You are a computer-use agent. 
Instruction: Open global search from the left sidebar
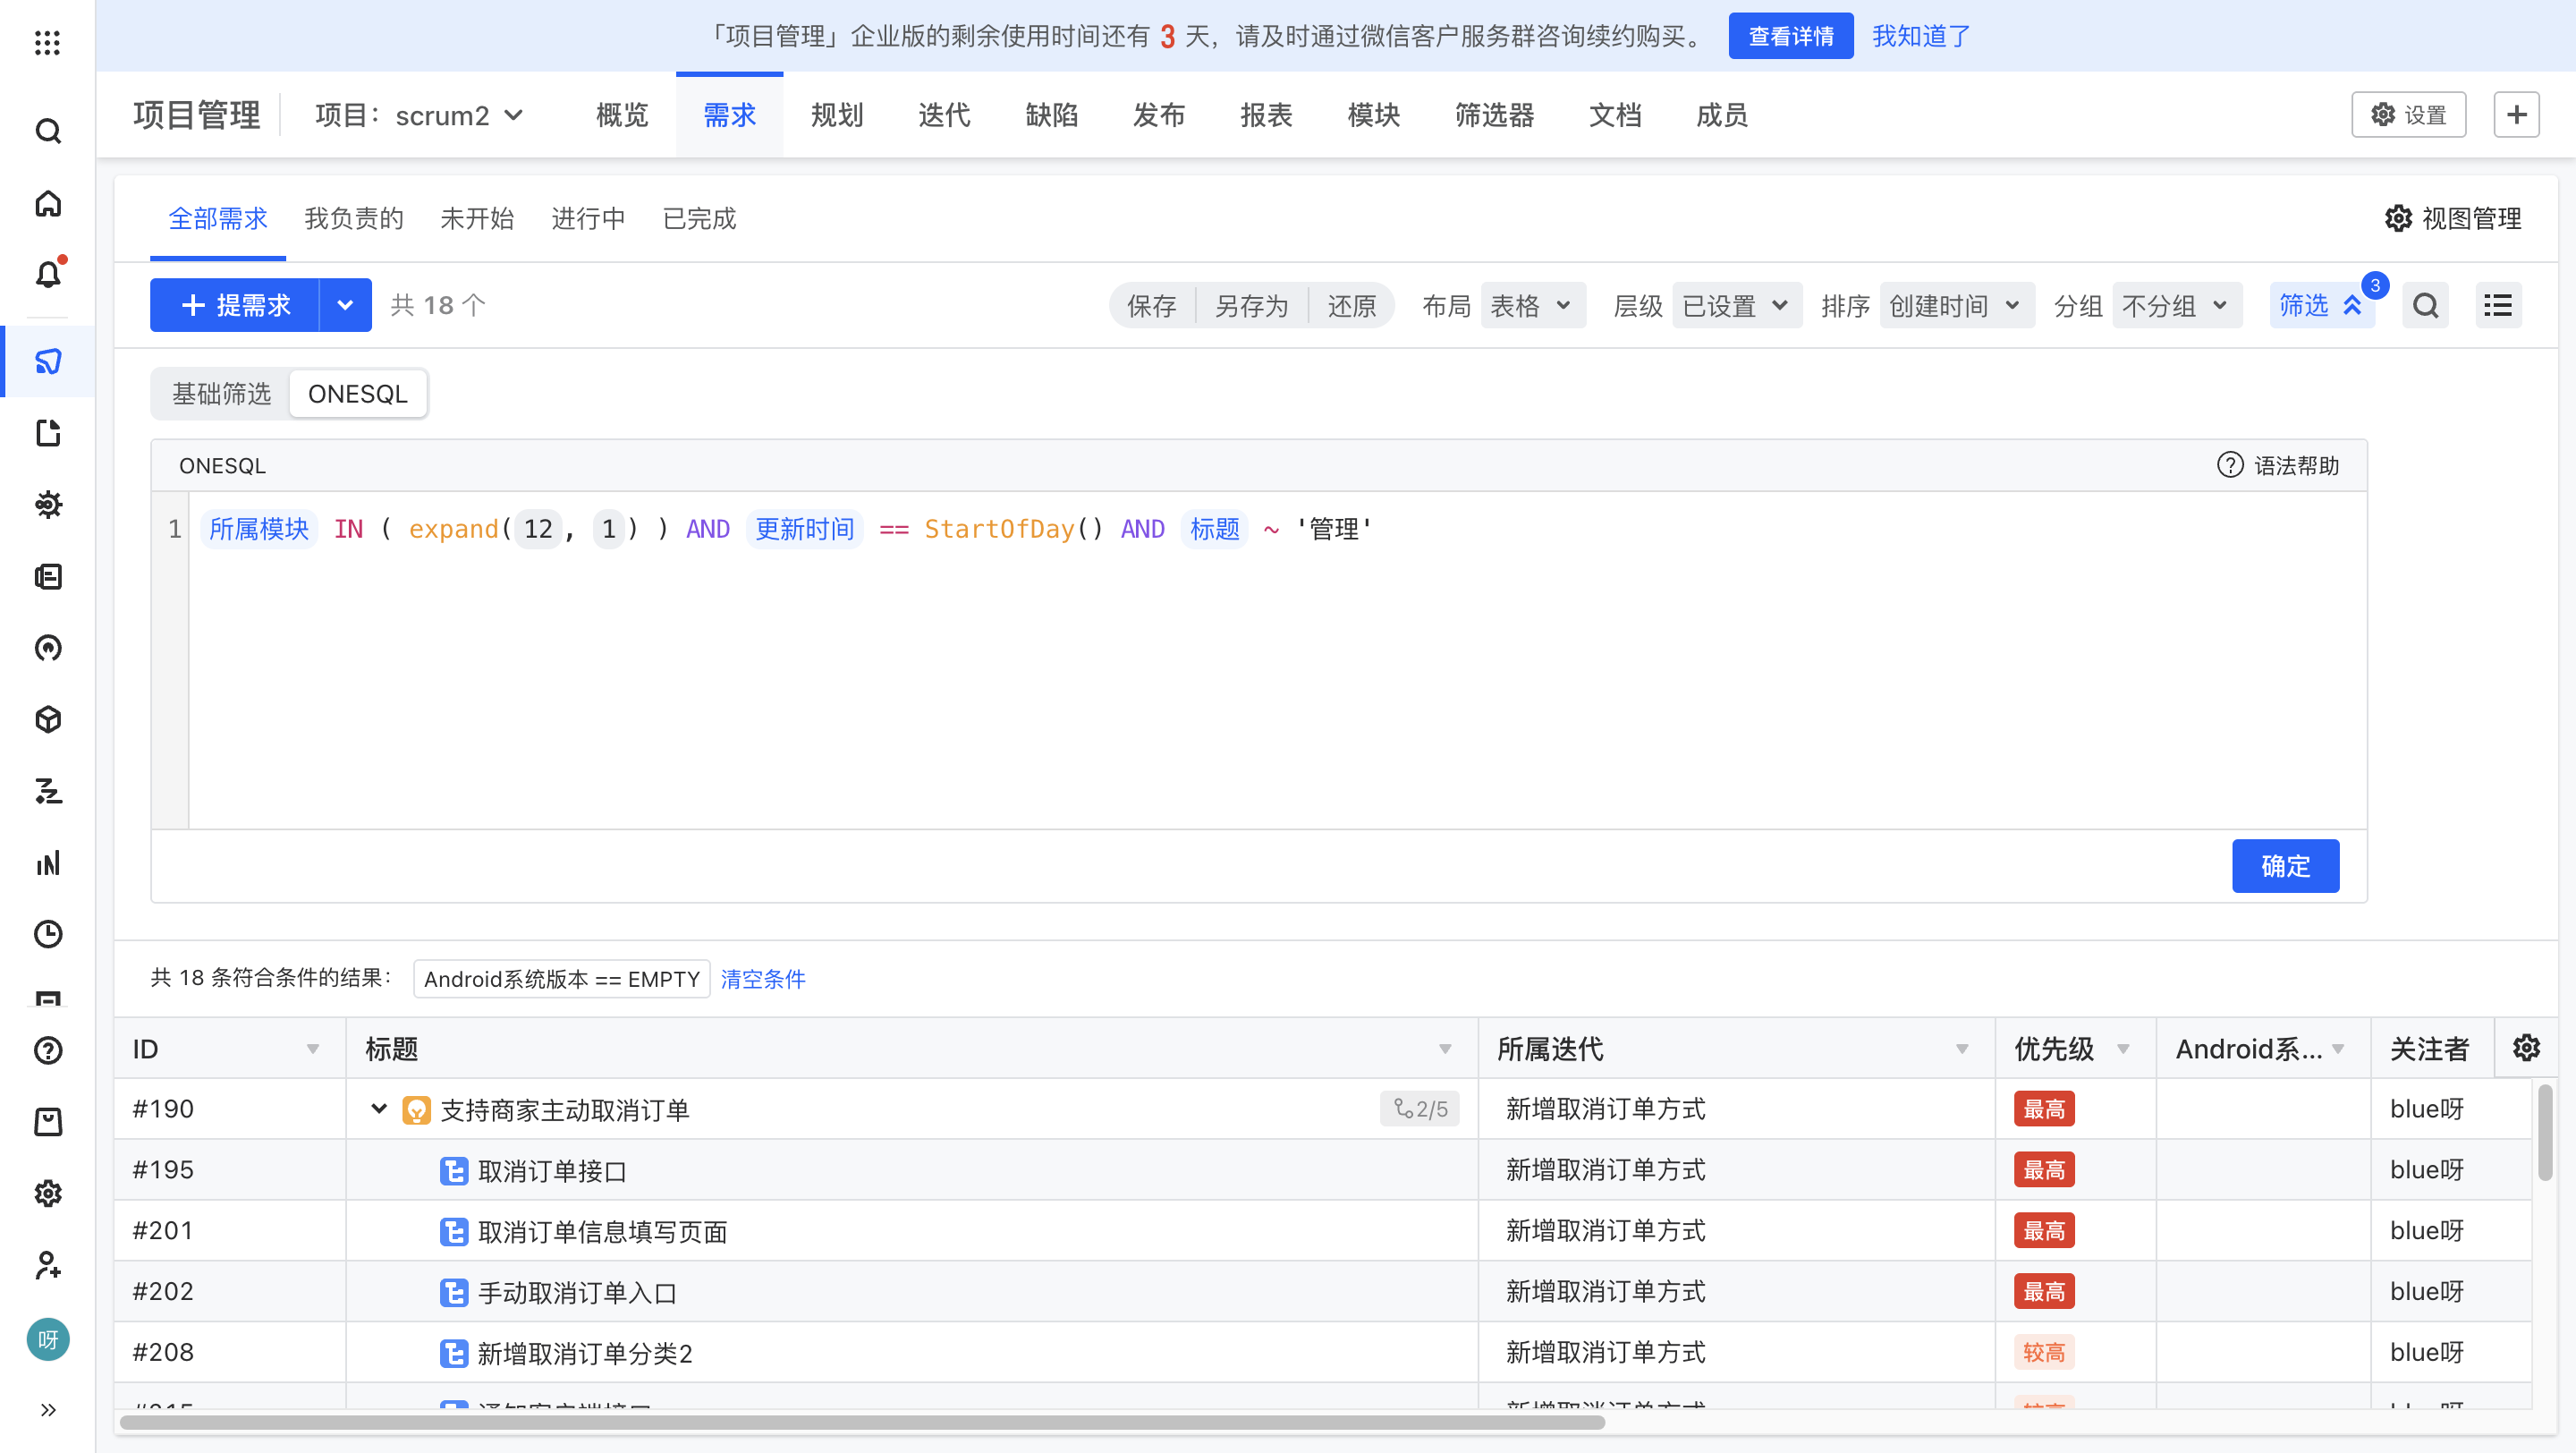[x=47, y=131]
